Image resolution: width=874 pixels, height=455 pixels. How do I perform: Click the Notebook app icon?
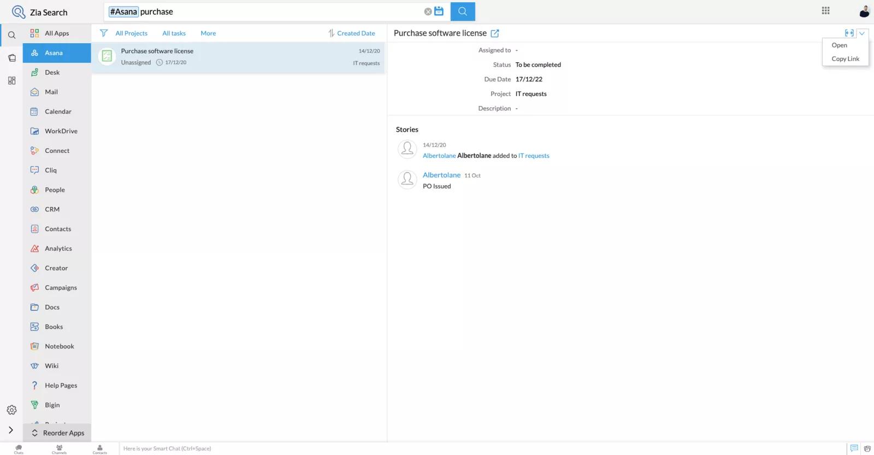[34, 346]
